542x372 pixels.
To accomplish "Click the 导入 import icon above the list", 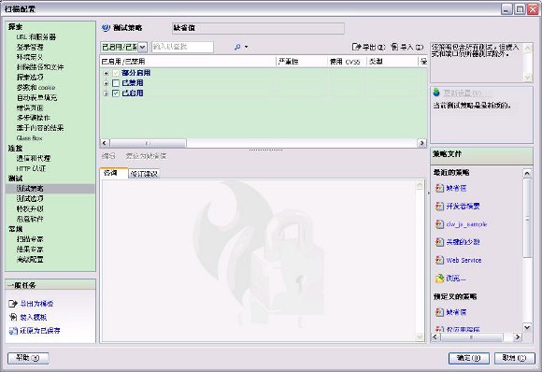I will pos(394,47).
